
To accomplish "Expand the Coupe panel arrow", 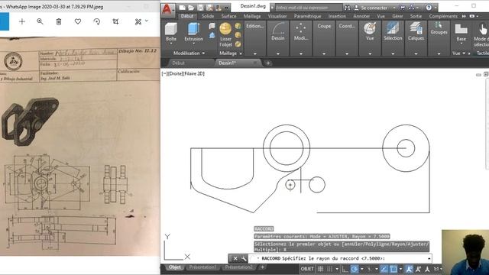I will (324, 53).
